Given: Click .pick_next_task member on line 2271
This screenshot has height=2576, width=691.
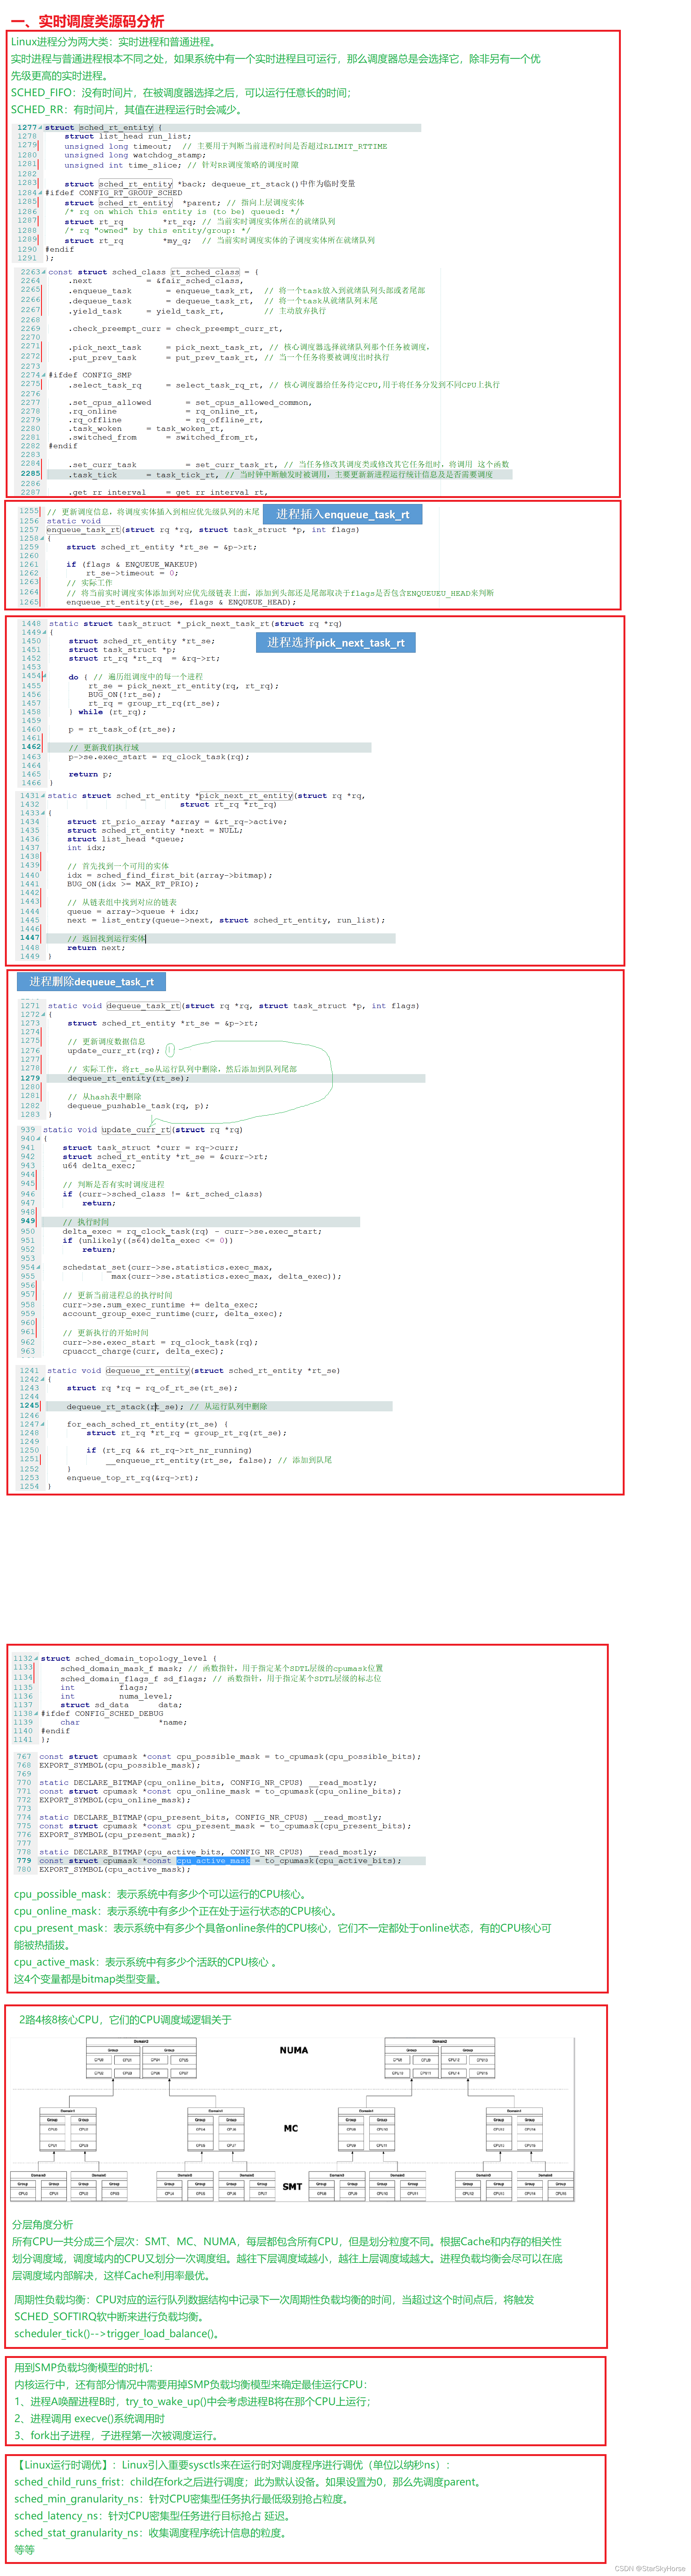Looking at the screenshot, I should pos(105,348).
